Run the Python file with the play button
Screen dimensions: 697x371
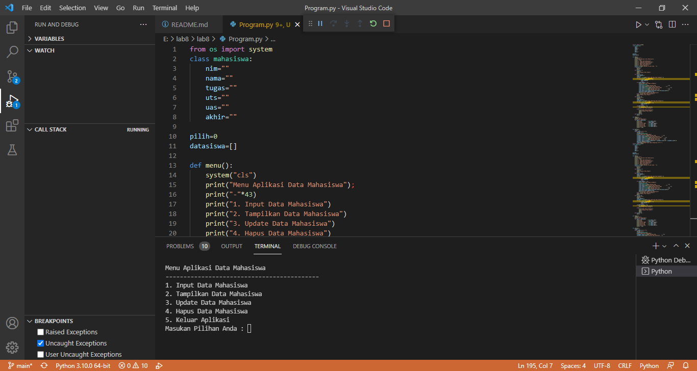638,23
